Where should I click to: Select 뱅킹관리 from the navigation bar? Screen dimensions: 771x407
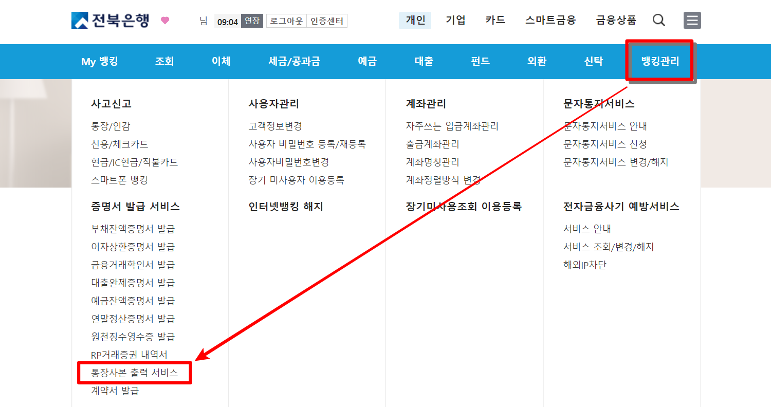point(660,61)
